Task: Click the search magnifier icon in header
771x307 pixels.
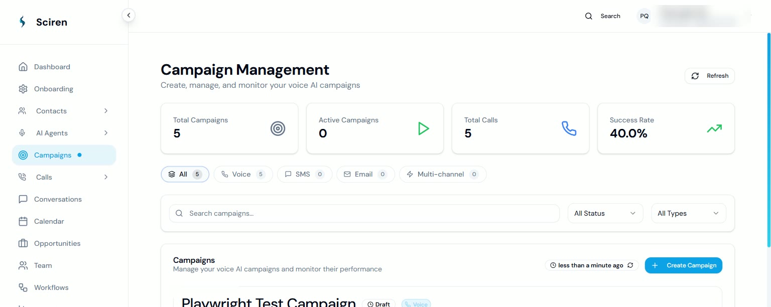Action: [589, 16]
